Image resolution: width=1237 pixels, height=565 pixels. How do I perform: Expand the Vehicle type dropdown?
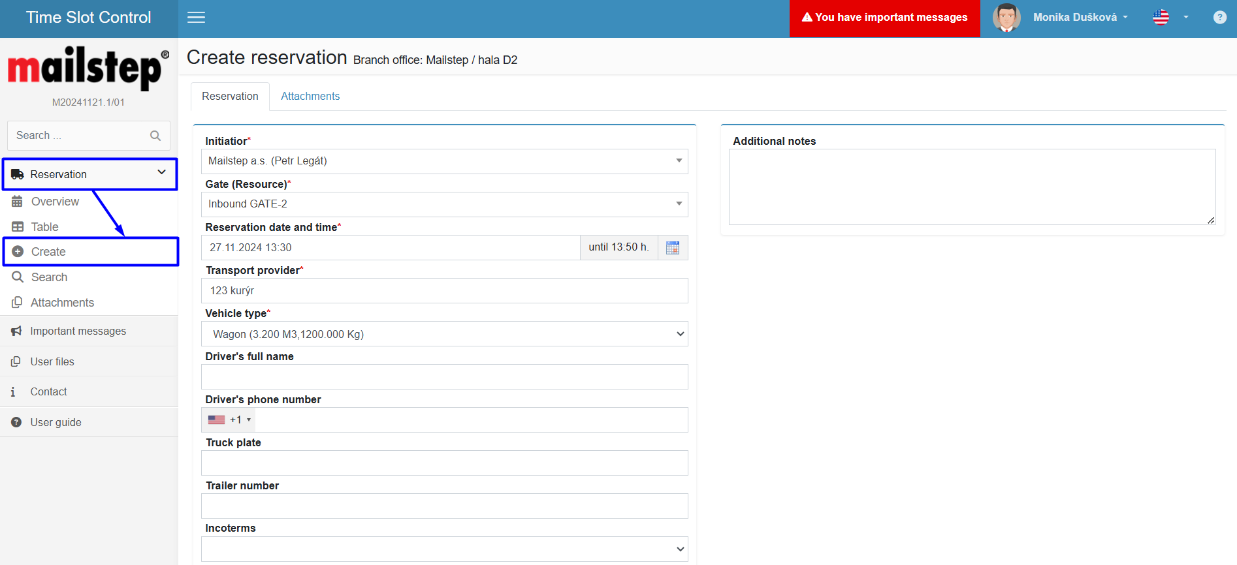click(444, 334)
